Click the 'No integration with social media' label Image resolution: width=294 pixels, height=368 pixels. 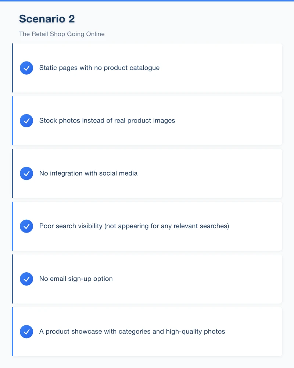pos(88,173)
